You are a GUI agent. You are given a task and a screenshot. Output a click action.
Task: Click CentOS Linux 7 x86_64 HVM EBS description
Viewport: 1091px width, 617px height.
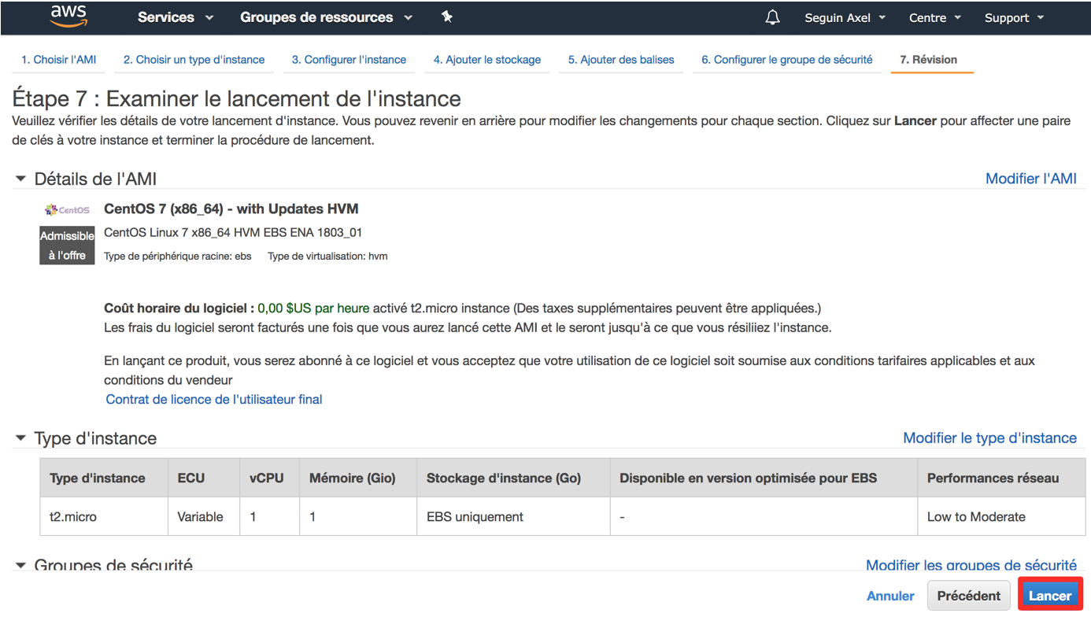click(x=233, y=233)
